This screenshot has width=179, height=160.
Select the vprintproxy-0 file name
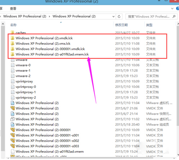[26, 87]
